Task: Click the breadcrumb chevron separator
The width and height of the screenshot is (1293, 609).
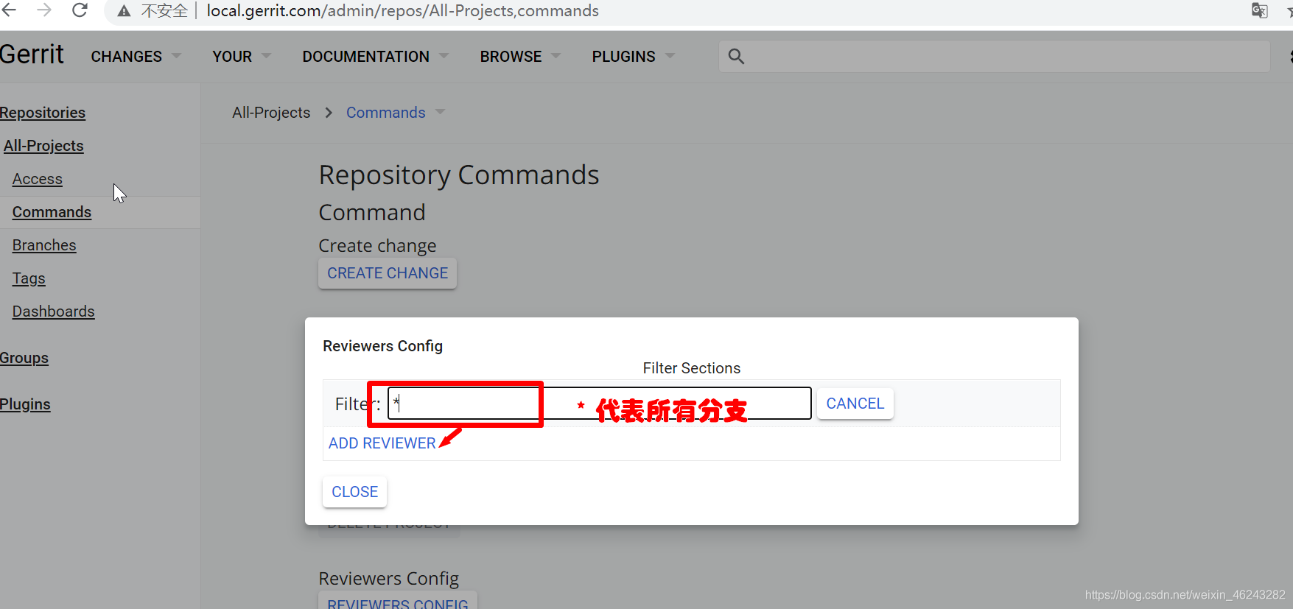Action: click(329, 113)
